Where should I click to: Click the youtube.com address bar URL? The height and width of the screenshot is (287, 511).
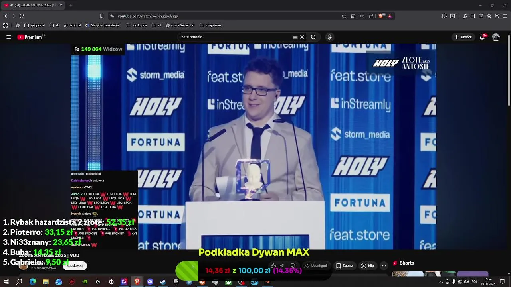click(x=148, y=16)
